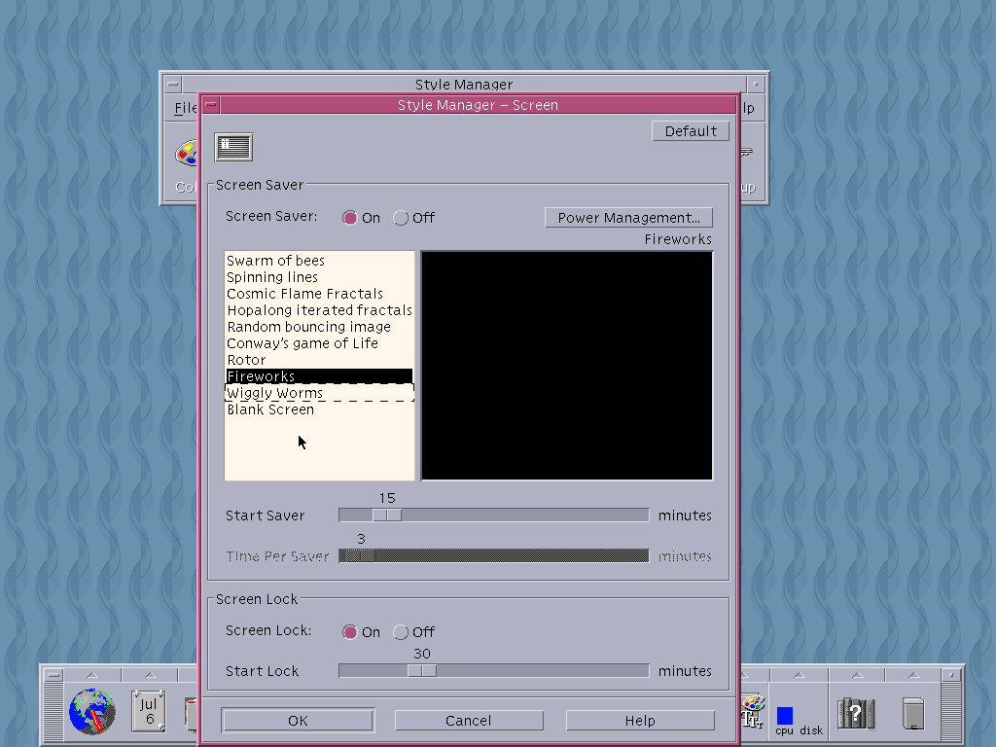996x747 pixels.
Task: Click the Time Per Saver slider
Action: pos(493,555)
